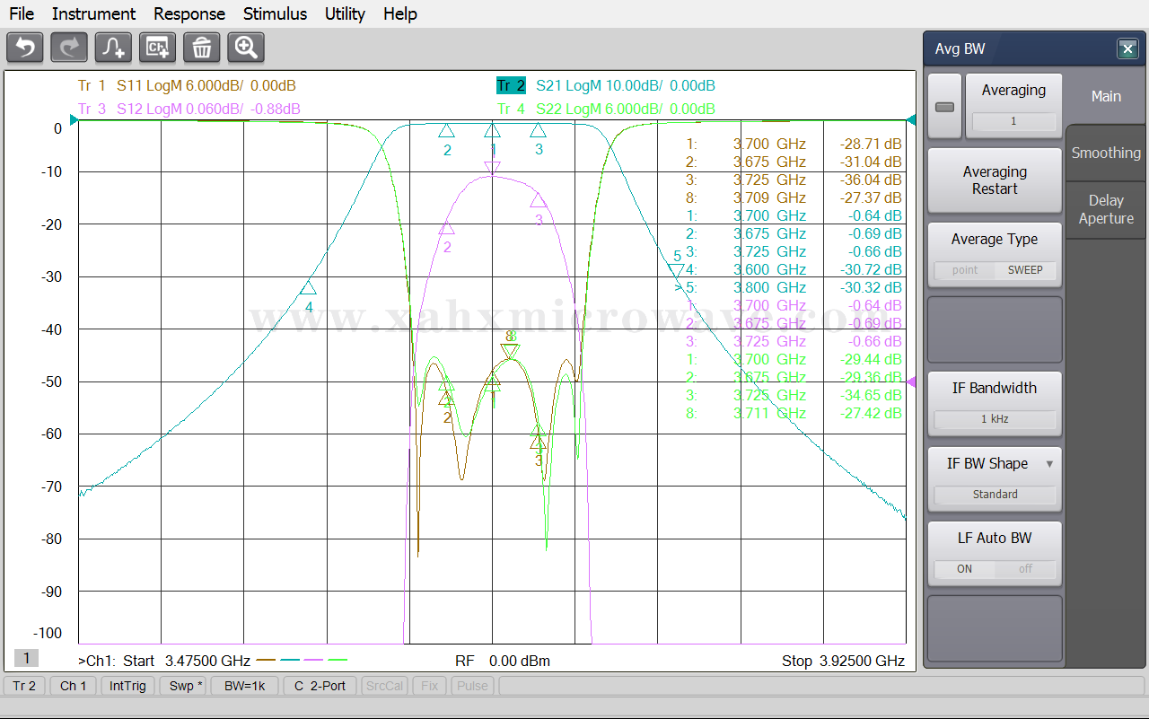1149x719 pixels.
Task: Switch Average Type to point
Action: 965,270
